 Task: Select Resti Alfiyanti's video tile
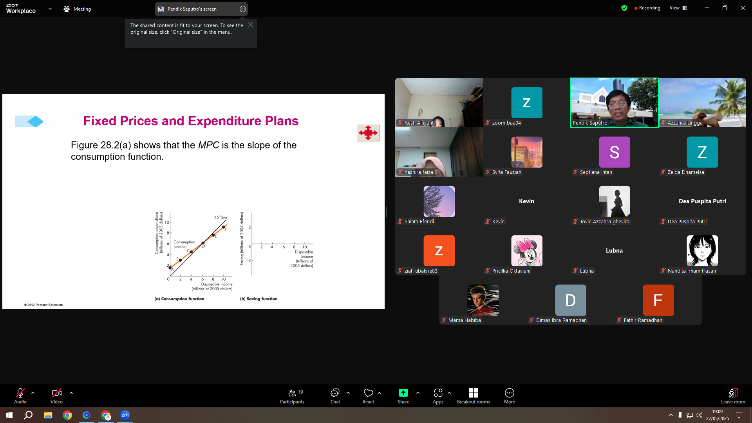[439, 103]
